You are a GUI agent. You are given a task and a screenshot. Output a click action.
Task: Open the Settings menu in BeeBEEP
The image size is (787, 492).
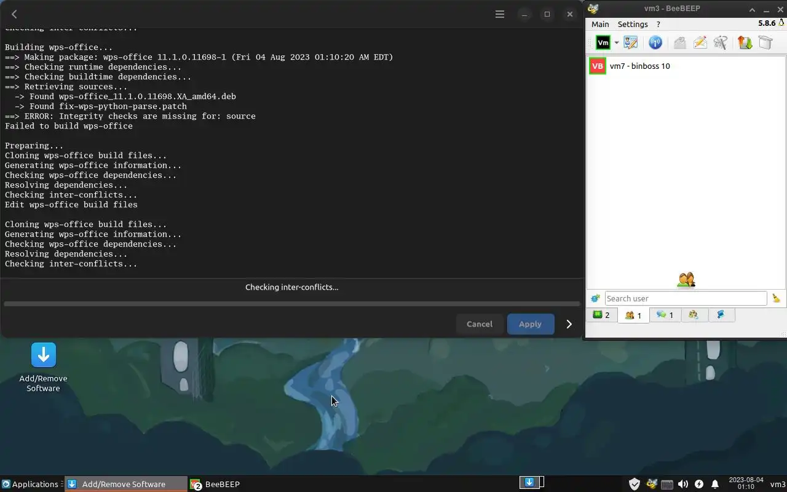click(x=633, y=24)
